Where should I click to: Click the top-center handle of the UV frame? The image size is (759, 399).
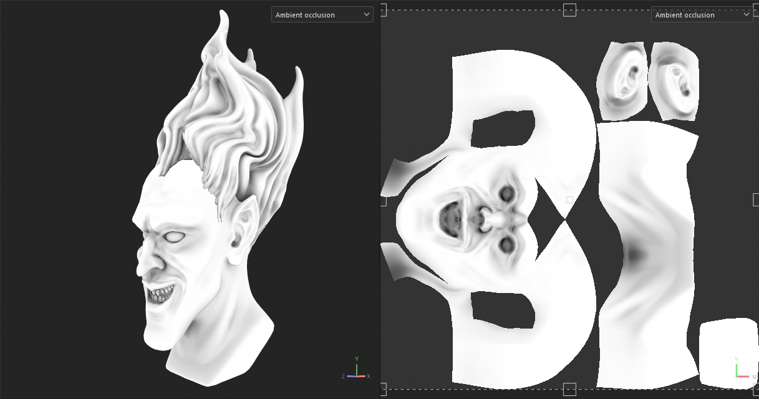click(x=569, y=10)
